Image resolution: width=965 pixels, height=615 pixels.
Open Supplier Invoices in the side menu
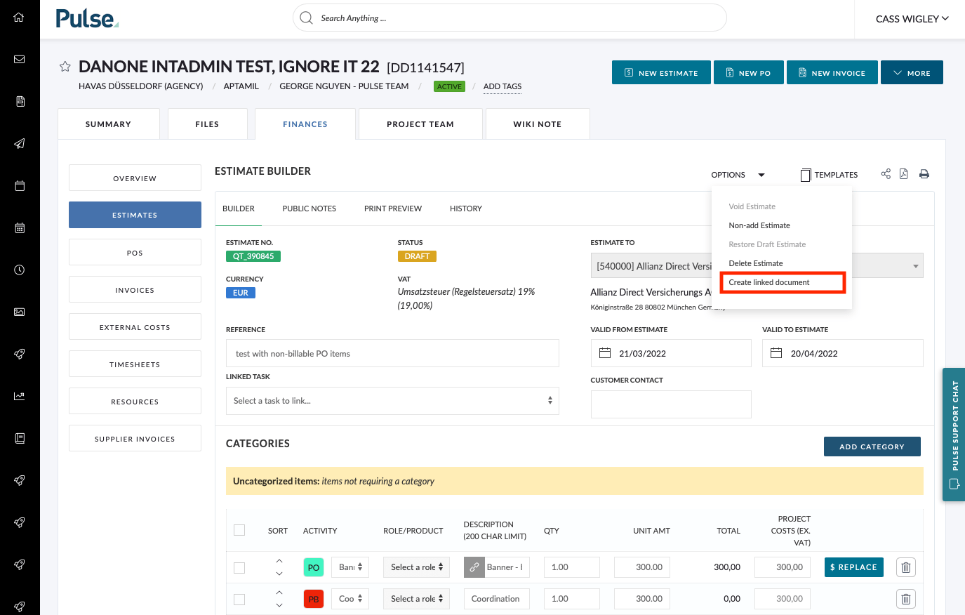(x=135, y=438)
